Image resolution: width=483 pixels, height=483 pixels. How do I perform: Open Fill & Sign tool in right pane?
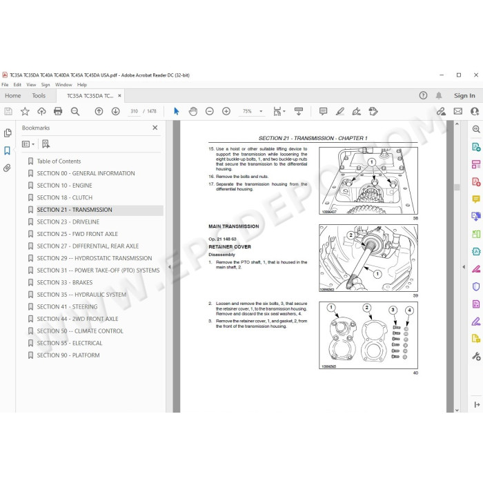[x=476, y=322]
